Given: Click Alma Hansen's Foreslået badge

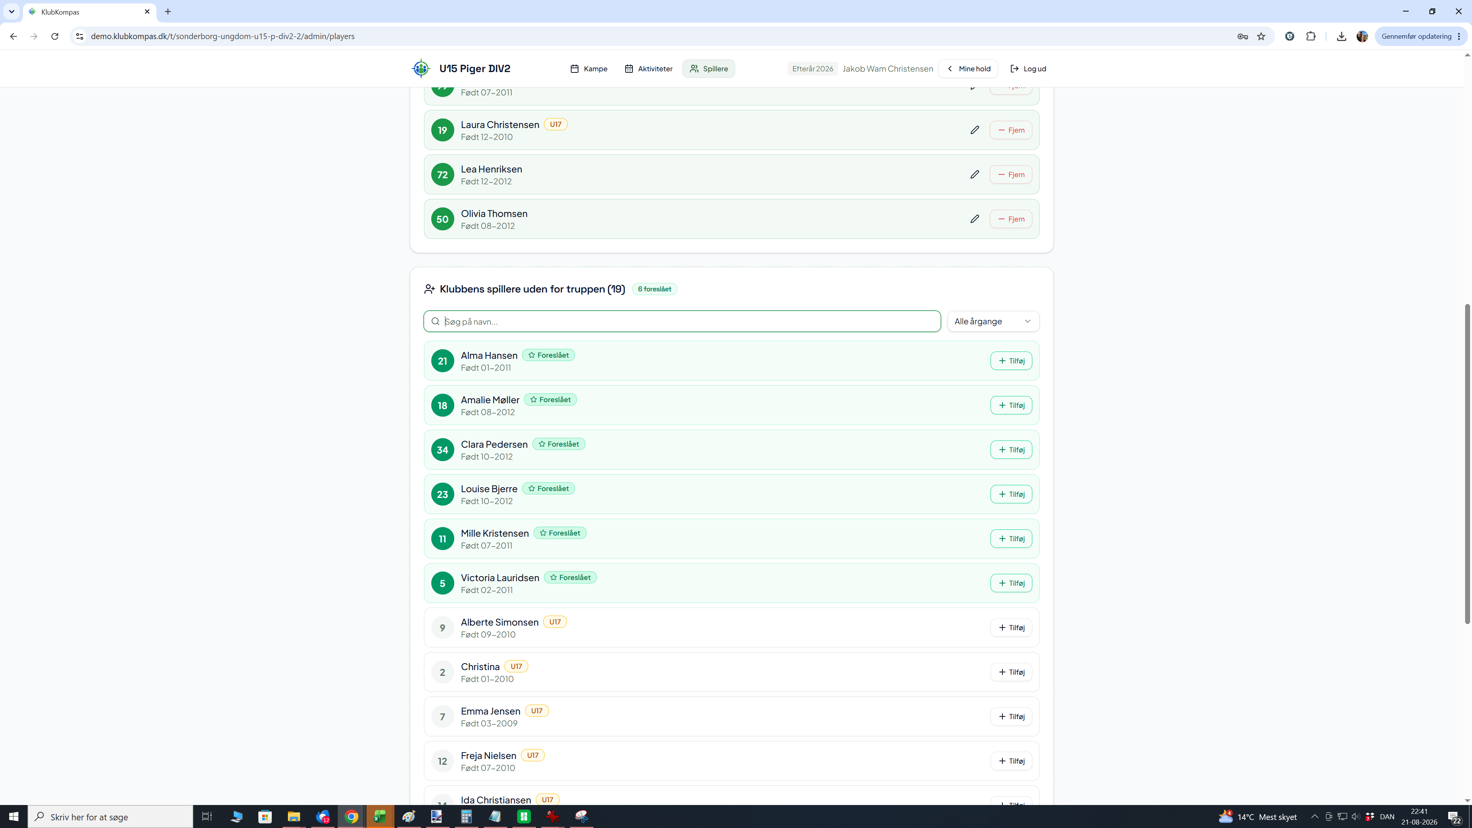Looking at the screenshot, I should [548, 355].
